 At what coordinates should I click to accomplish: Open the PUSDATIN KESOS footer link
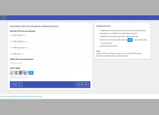(4, 97)
